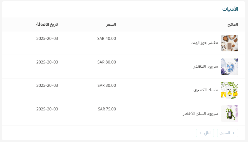Click the SAR 30.00 price value
Viewport: 248px width, 142px height.
107,85
